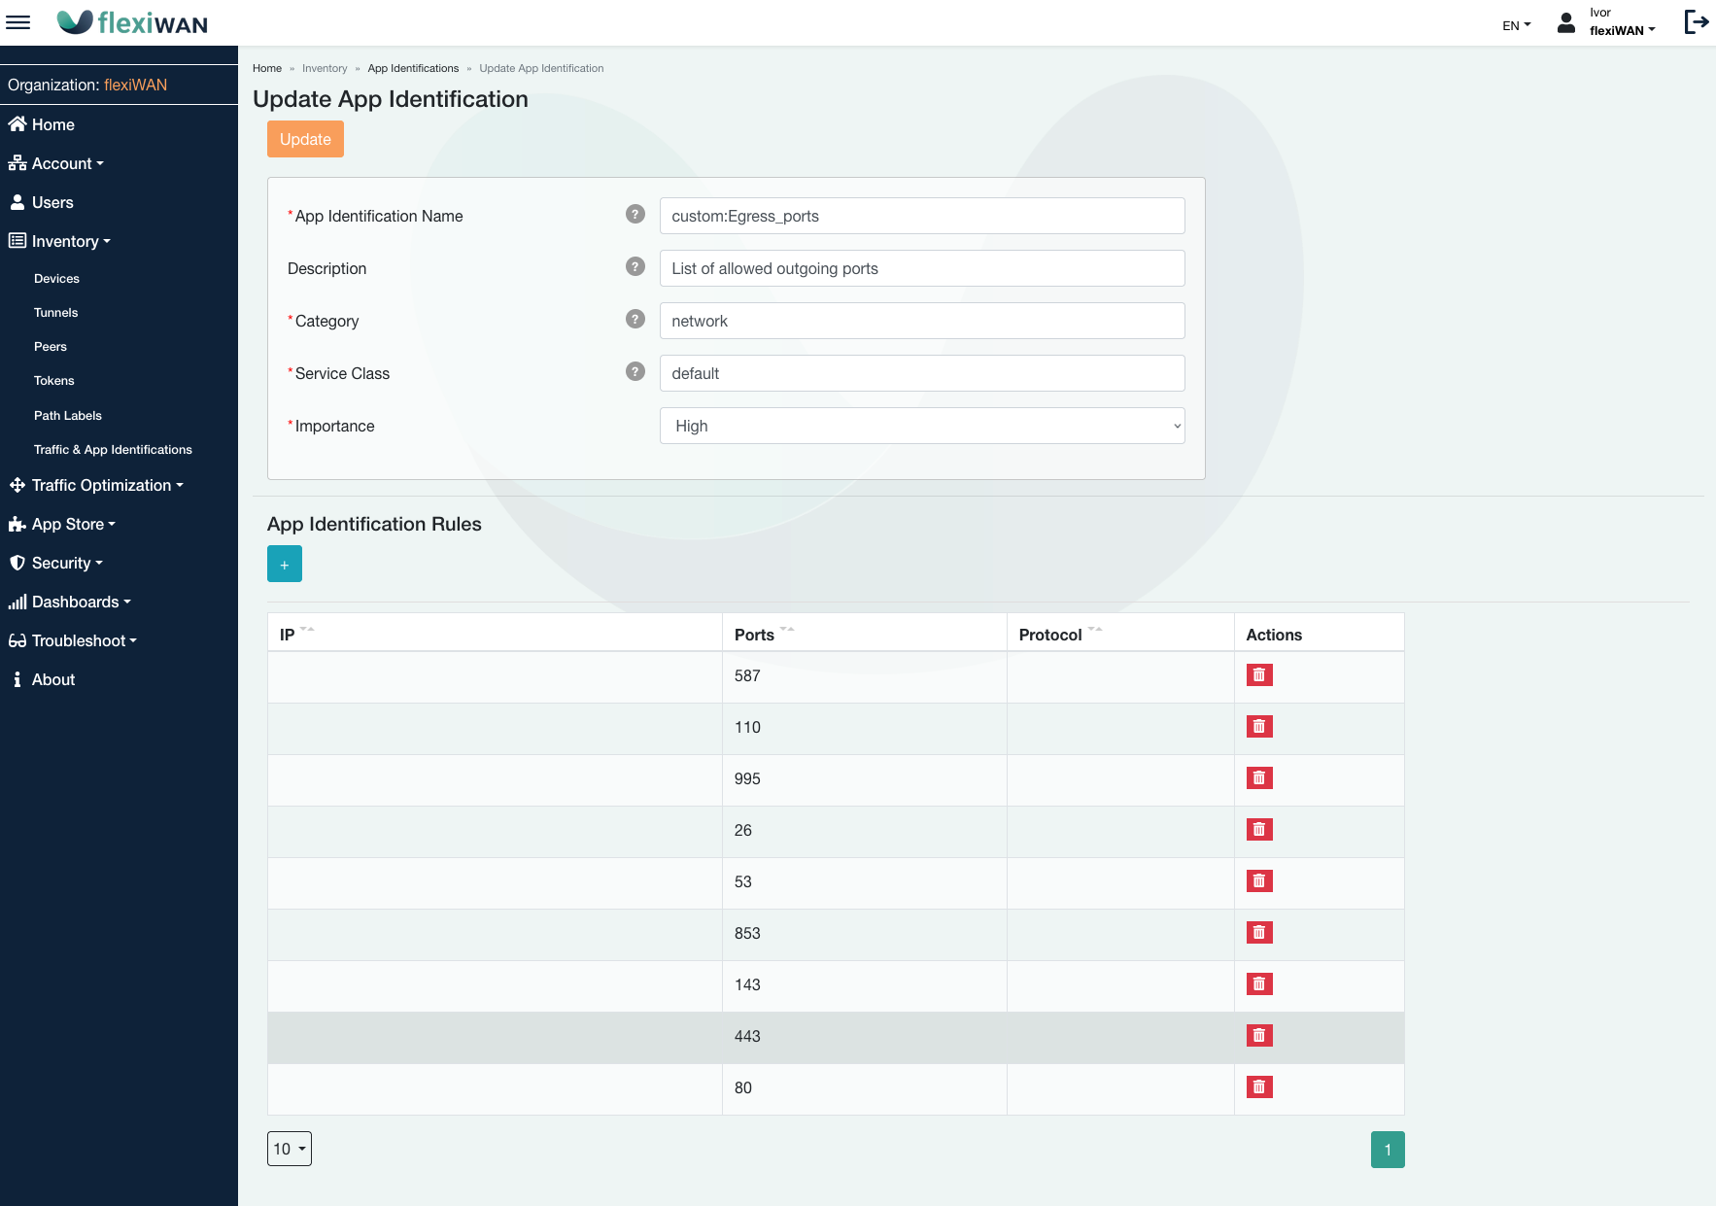Click the orange Update button
Viewport: 1716px width, 1206px height.
pos(305,139)
